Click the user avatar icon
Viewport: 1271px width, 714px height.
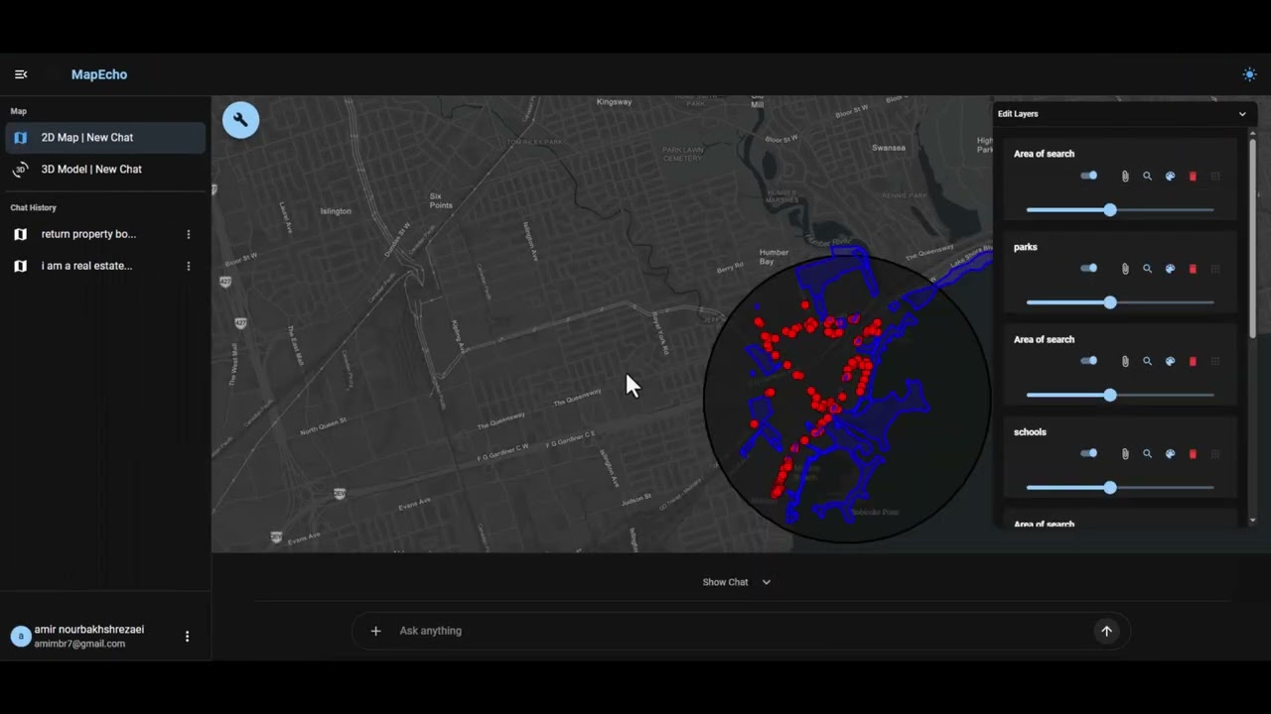click(x=21, y=637)
